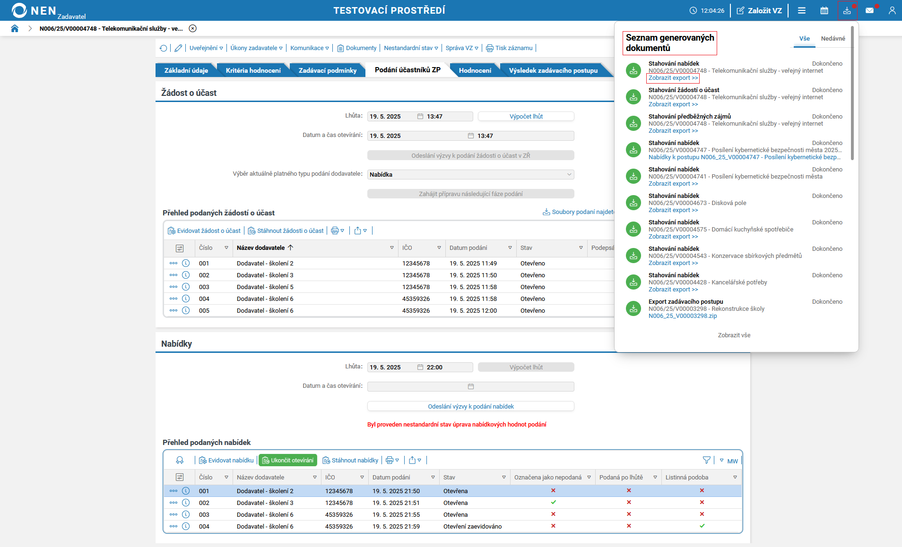
Task: Click the edit pencil icon
Action: 178,48
